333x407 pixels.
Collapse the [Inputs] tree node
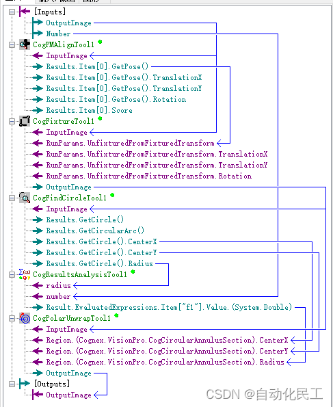12,12
